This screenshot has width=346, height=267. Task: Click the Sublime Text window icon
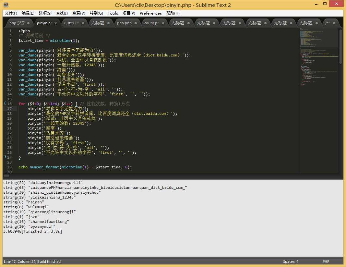[x=6, y=5]
